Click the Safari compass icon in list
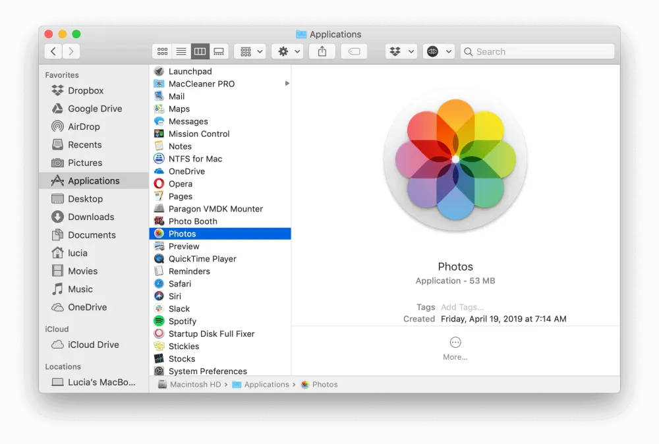 159,284
